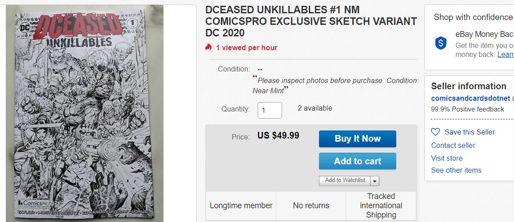Select the No returns policy cell
This screenshot has width=514, height=222.
pos(311,206)
